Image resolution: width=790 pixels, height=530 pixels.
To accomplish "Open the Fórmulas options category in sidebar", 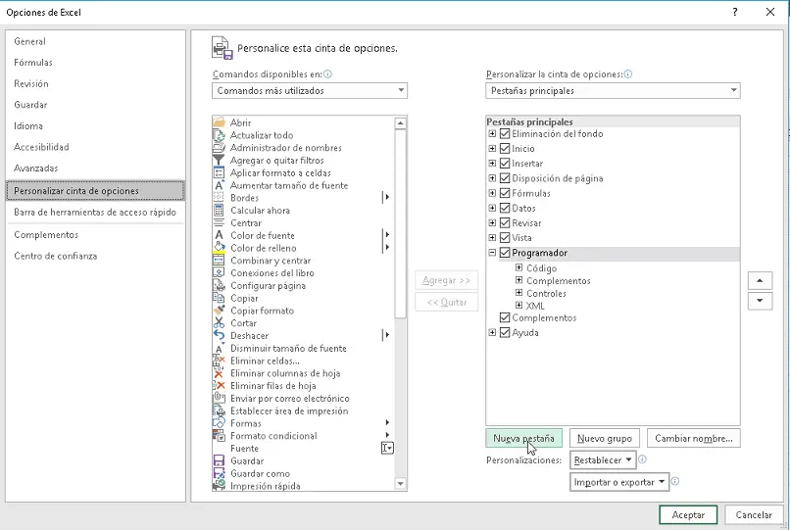I will pos(95,63).
